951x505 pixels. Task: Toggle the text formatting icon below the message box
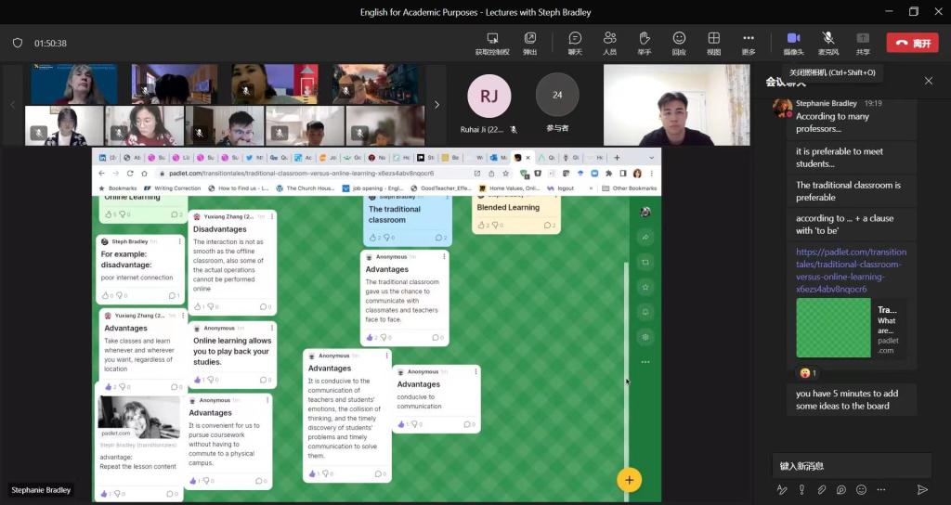click(x=781, y=489)
